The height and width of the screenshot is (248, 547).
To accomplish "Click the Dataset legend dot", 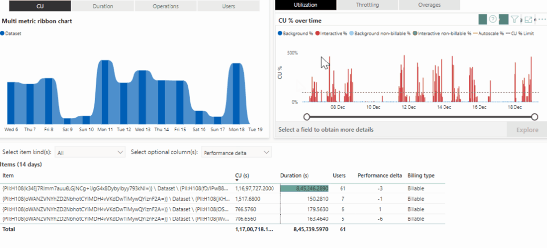I will pyautogui.click(x=2, y=34).
